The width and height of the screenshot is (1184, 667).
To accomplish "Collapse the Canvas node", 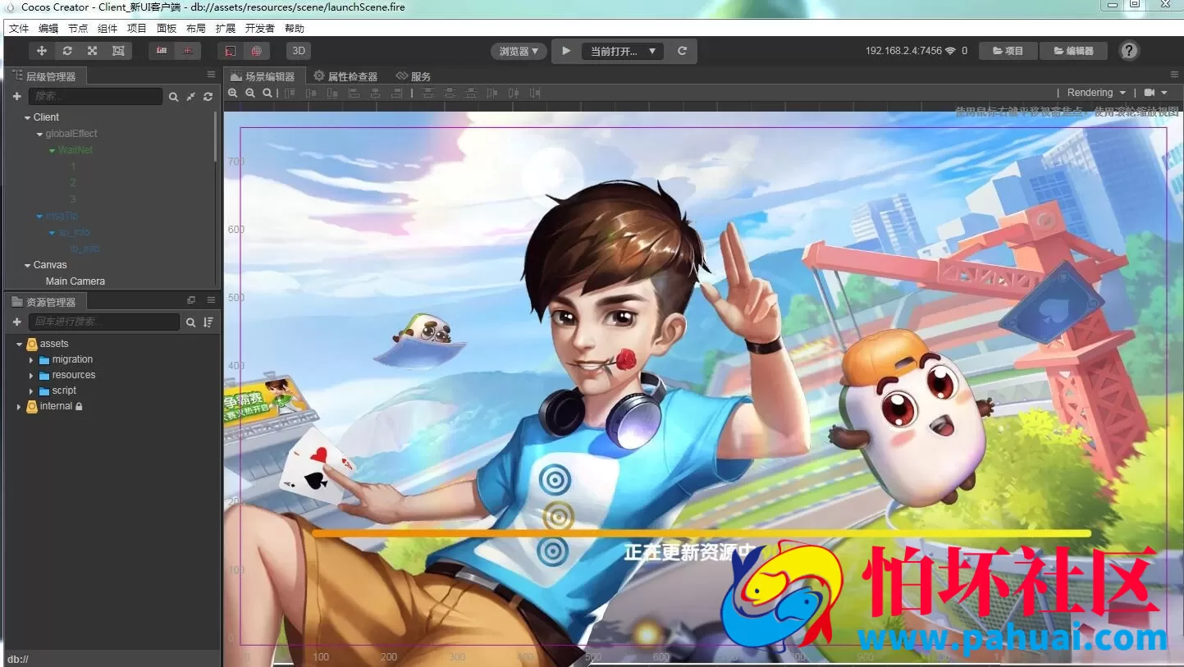I will 27,265.
